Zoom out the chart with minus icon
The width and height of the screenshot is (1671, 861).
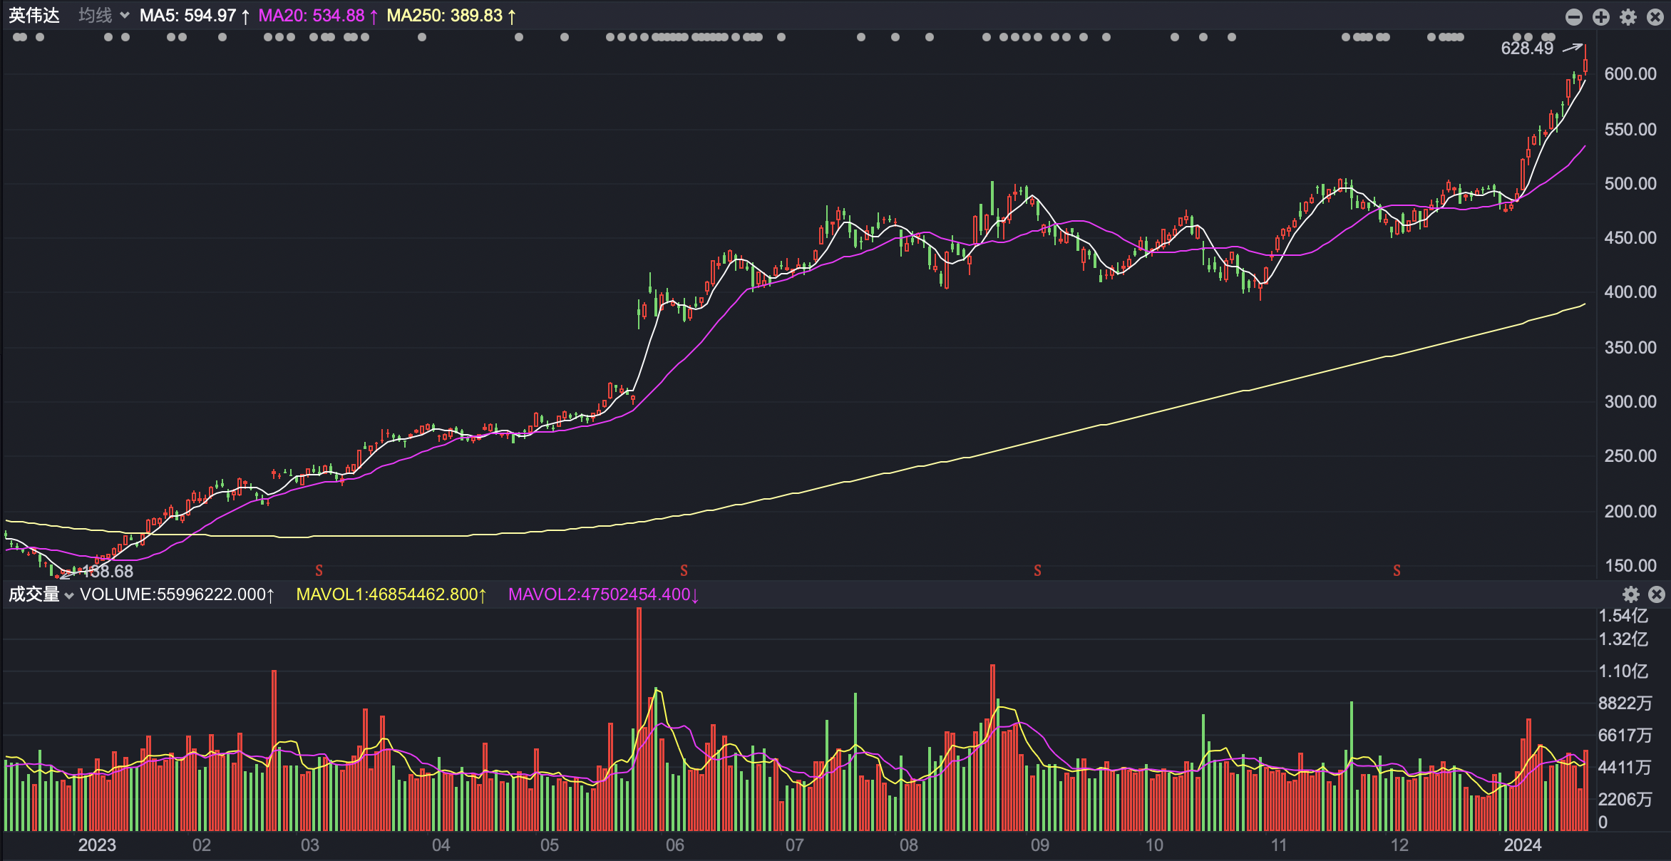(x=1574, y=17)
